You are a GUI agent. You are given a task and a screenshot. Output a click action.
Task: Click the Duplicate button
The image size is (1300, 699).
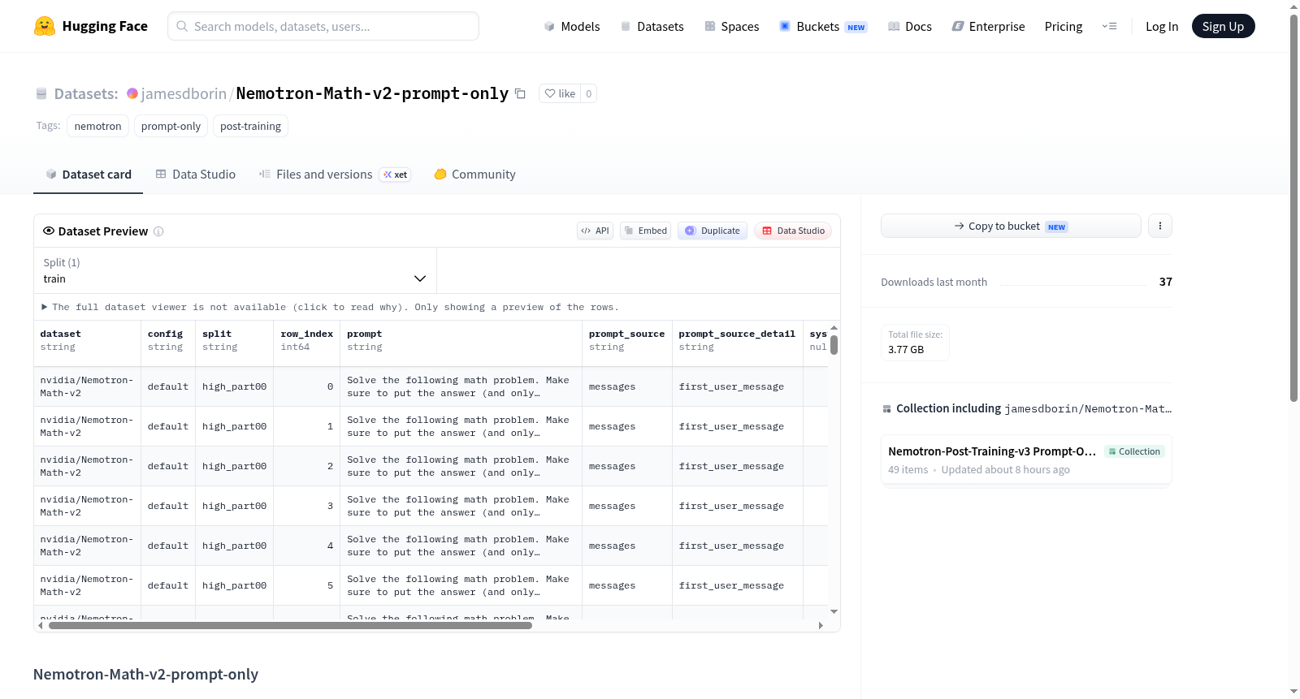tap(713, 231)
